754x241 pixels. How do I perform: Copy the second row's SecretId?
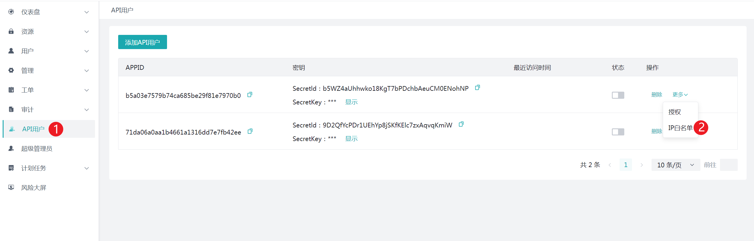[461, 124]
